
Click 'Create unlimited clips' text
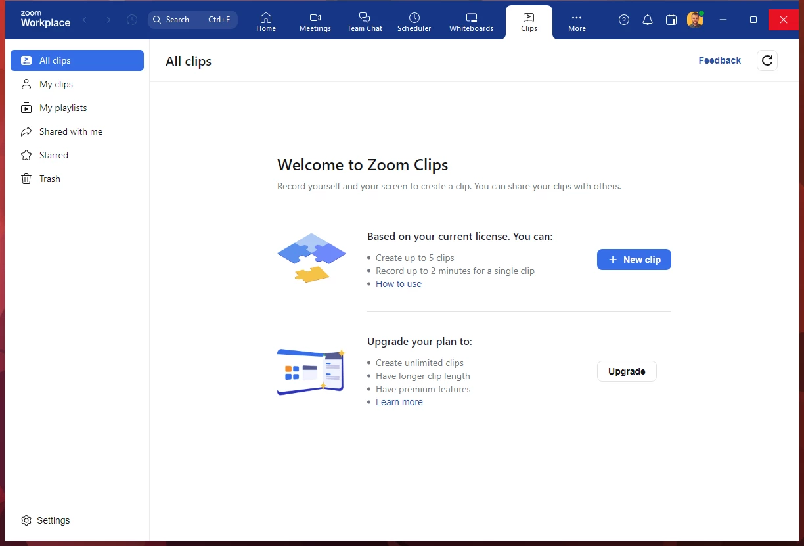pyautogui.click(x=420, y=363)
